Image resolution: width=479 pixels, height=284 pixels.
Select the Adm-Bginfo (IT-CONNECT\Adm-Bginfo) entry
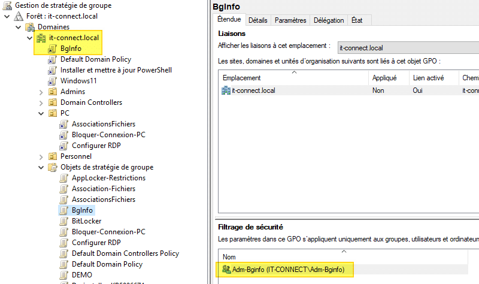288,270
